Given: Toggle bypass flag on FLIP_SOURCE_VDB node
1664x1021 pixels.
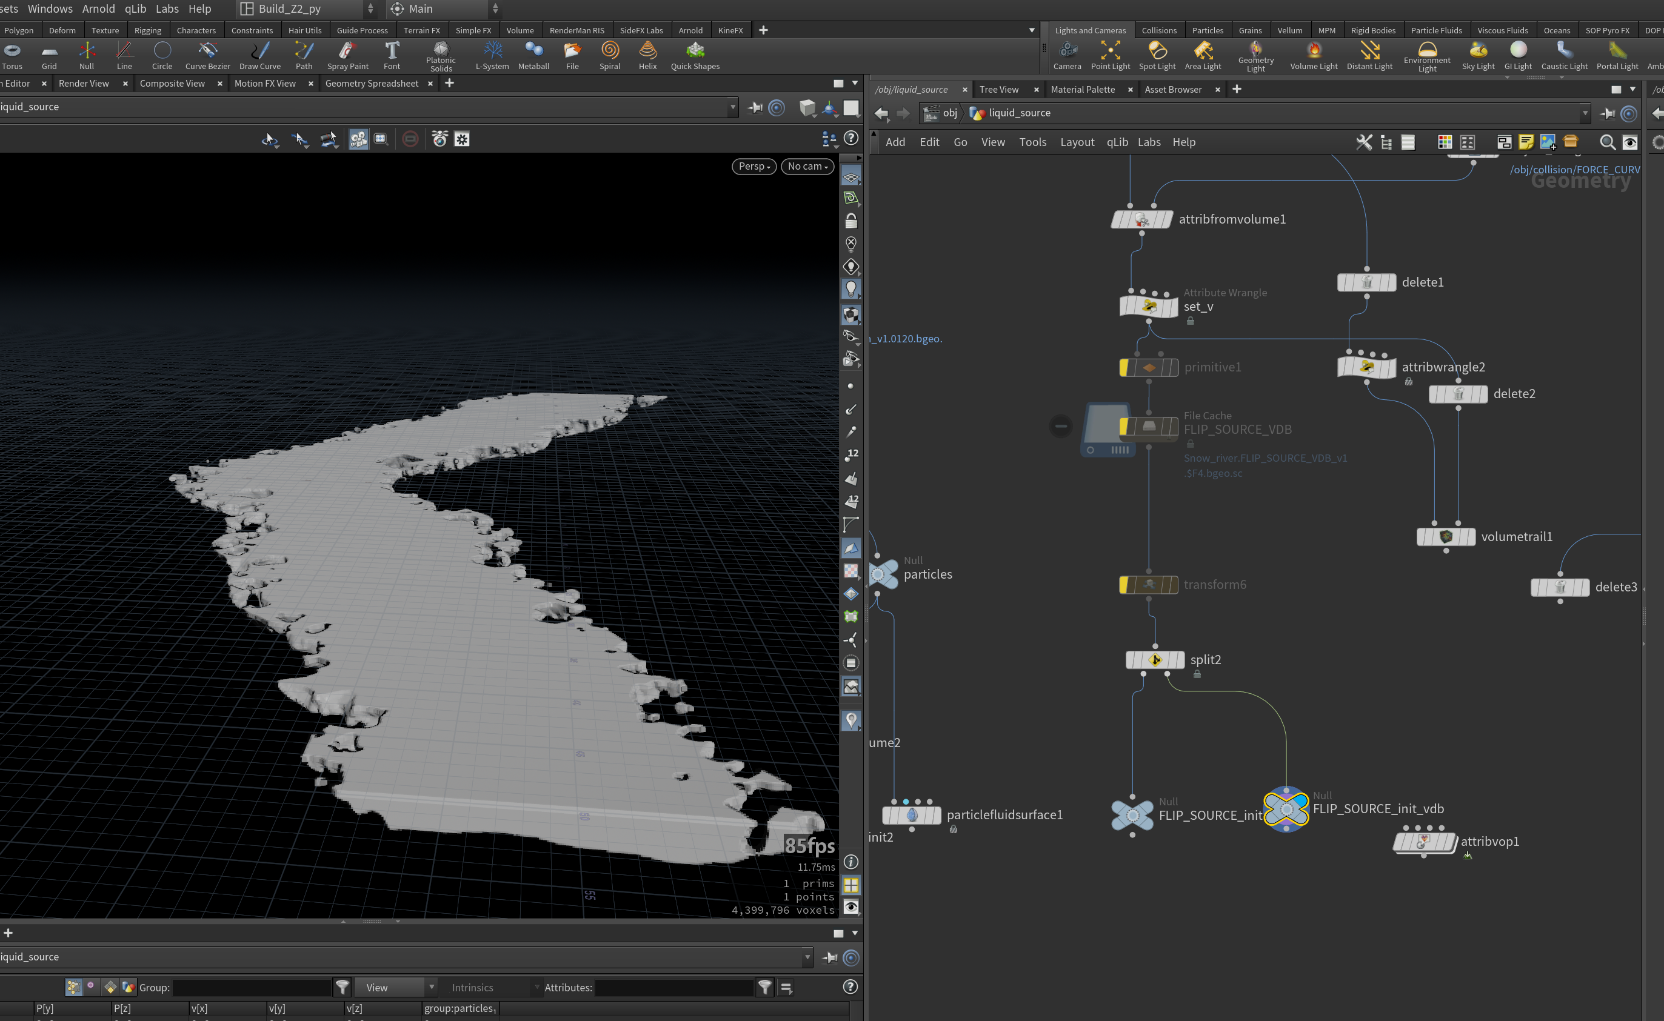Looking at the screenshot, I should point(1124,427).
